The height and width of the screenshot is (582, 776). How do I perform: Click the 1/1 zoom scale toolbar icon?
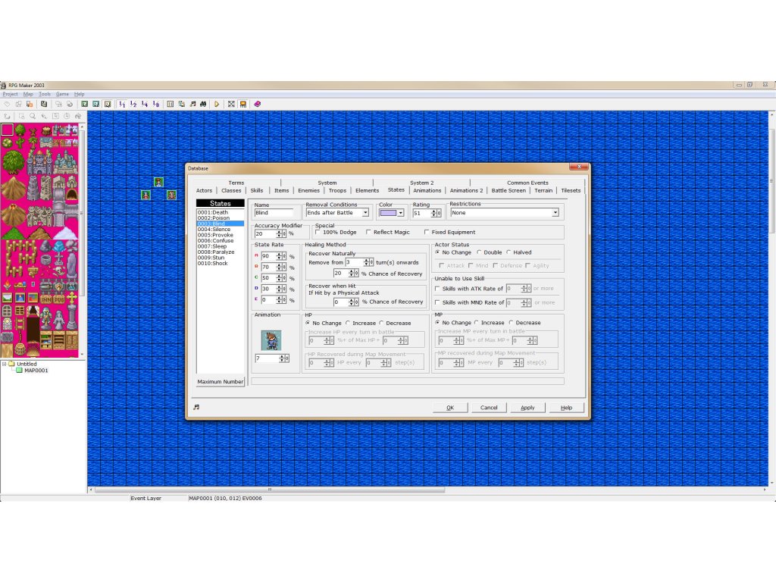tap(122, 104)
